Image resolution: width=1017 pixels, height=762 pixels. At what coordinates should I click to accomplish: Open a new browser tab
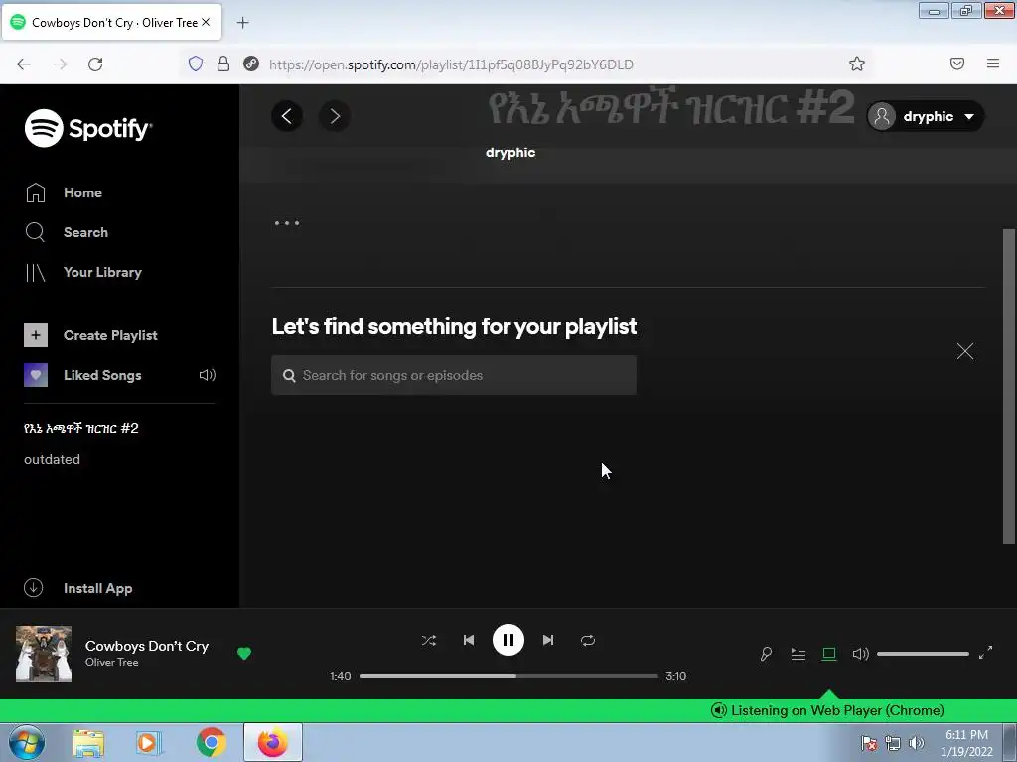click(x=242, y=23)
